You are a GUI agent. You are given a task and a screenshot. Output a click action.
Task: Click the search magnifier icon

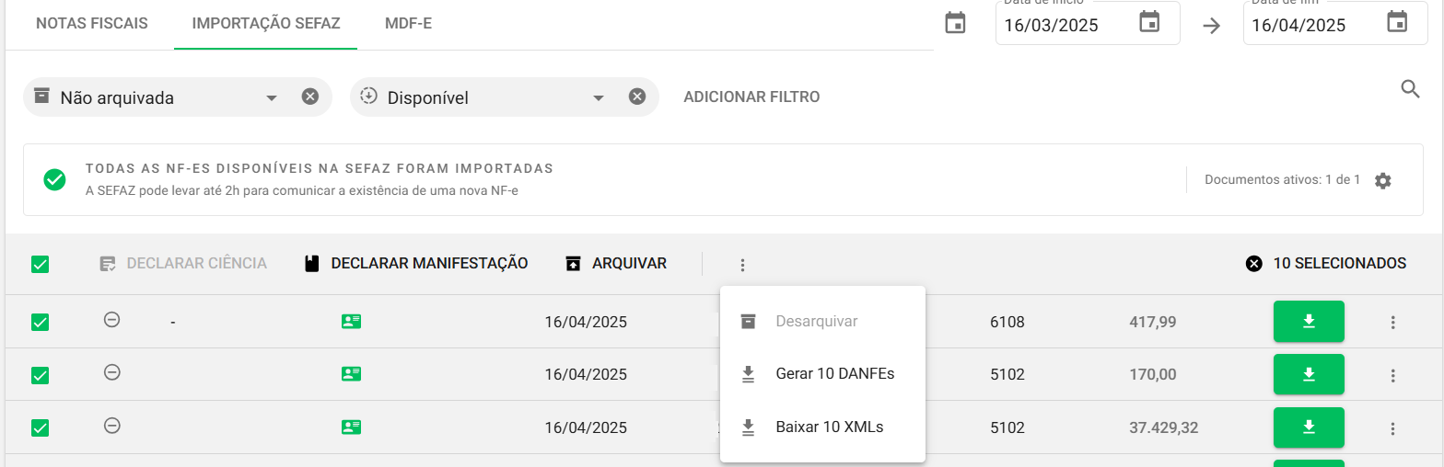[1410, 89]
